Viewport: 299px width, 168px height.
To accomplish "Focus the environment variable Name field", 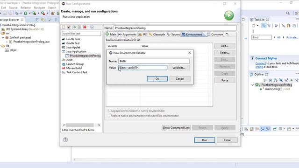I will click(x=154, y=61).
